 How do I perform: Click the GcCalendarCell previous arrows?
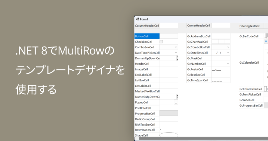(x=266, y=41)
